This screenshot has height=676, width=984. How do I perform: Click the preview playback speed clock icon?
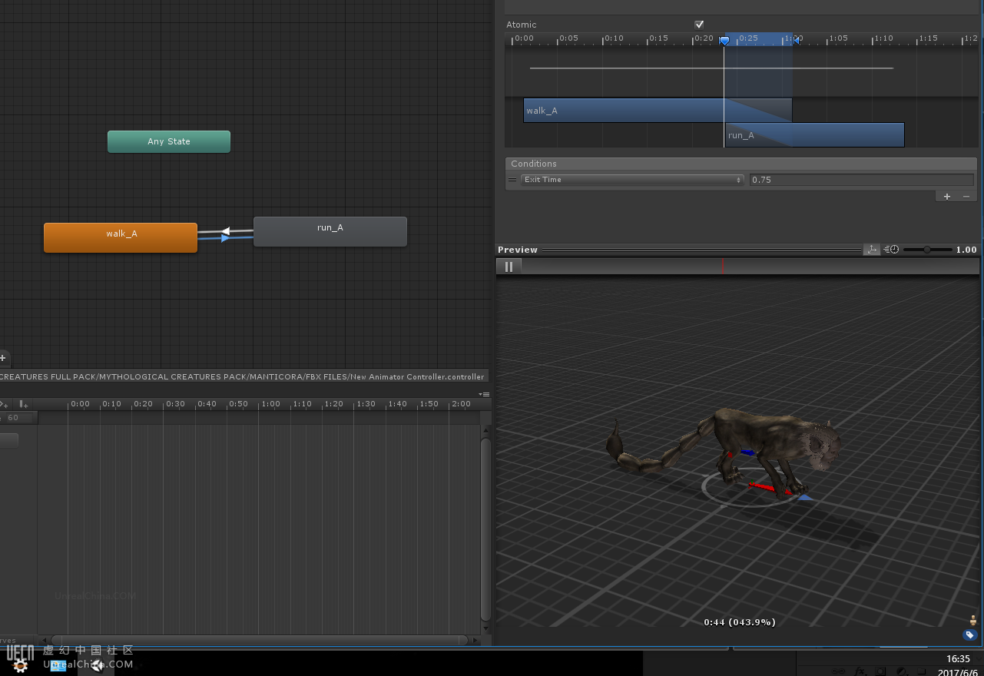click(x=891, y=250)
